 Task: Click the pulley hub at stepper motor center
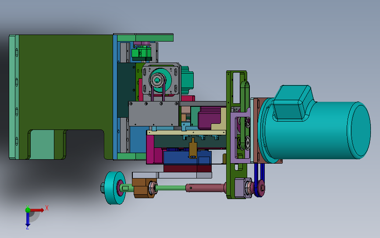[x=157, y=80]
